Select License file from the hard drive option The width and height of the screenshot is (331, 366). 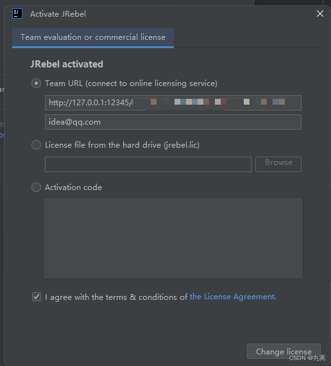36,145
